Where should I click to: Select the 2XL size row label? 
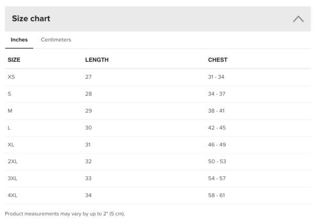13,161
